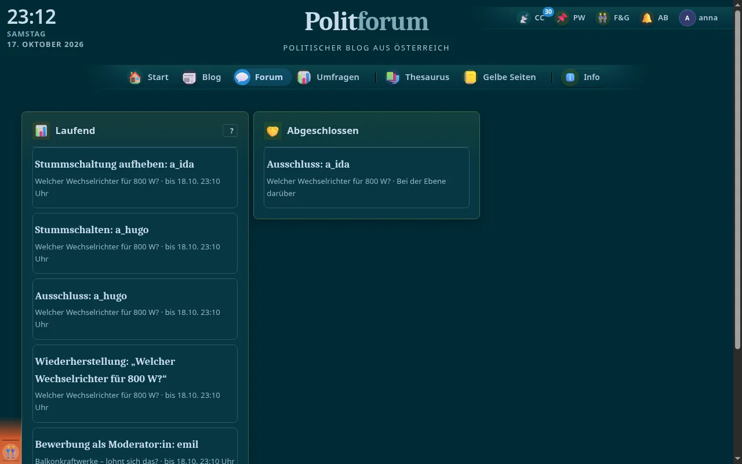Open poll 'Stummschaltung aufheben: a_ida'
Image resolution: width=742 pixels, height=464 pixels.
coord(135,177)
